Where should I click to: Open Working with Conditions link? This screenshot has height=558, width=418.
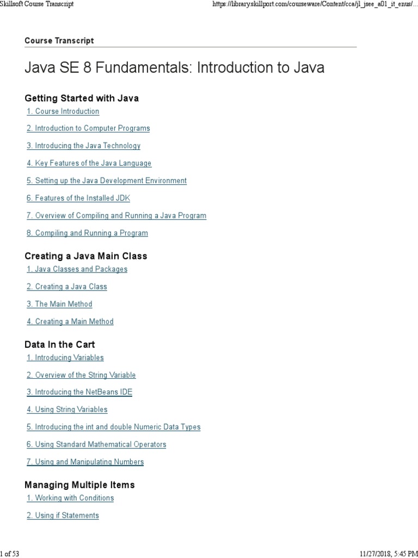pyautogui.click(x=70, y=498)
